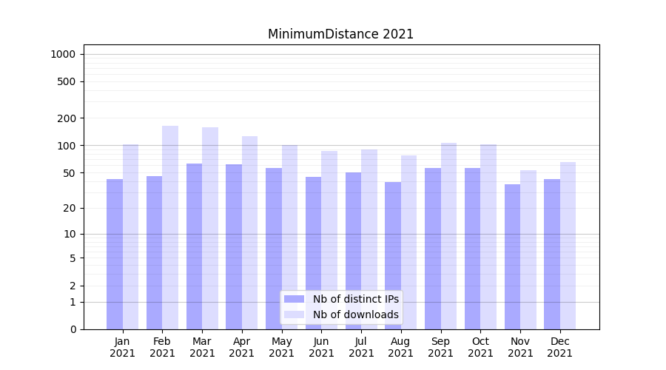
Task: Click the 'Dec 2021' x-axis label
Action: (560, 347)
